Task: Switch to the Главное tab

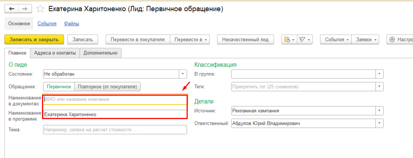Action: (x=17, y=53)
